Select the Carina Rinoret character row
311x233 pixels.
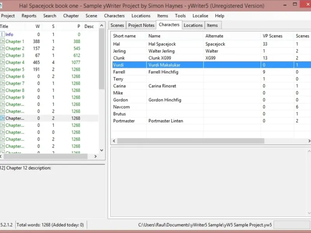click(x=211, y=86)
